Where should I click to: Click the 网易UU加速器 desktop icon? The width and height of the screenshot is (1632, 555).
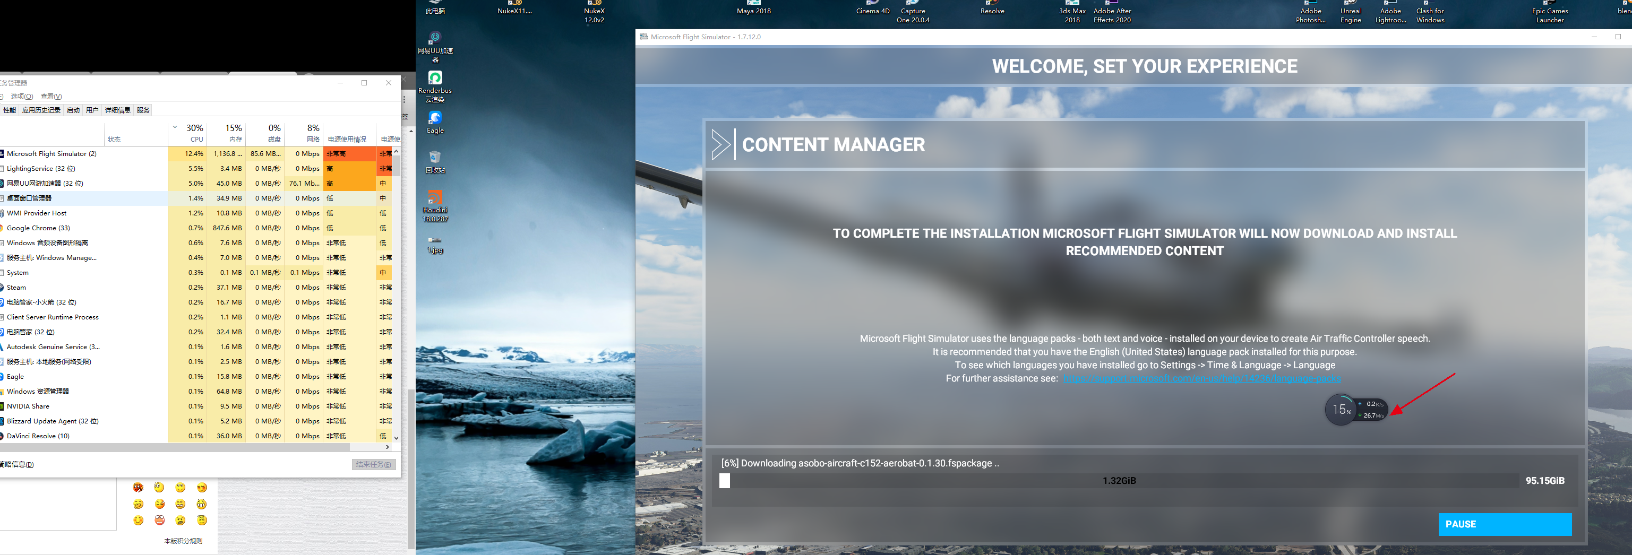tap(435, 39)
